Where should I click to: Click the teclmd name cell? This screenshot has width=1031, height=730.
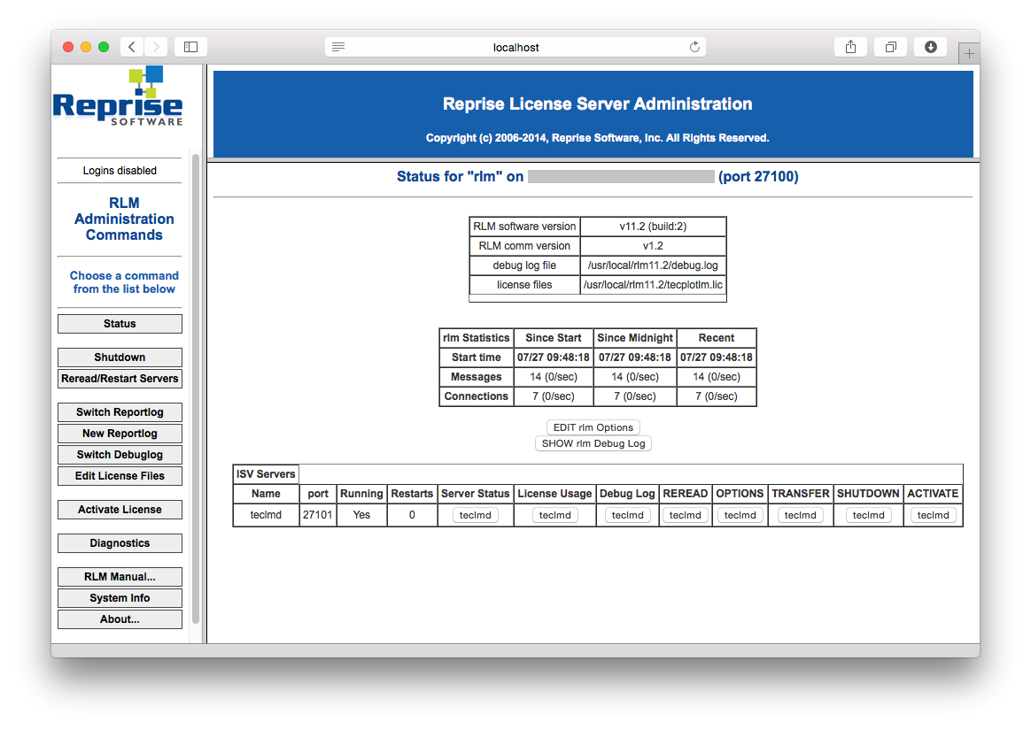click(266, 515)
